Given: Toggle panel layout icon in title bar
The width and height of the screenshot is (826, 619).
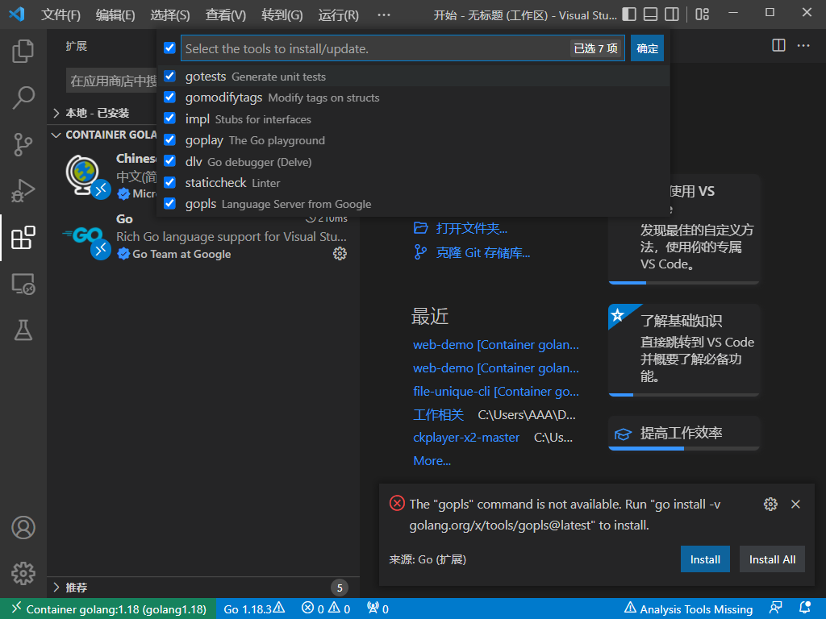Looking at the screenshot, I should (x=651, y=15).
